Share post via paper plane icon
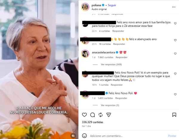 [x=109, y=115]
